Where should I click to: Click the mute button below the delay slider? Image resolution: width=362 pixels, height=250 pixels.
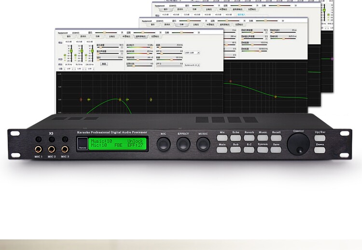(104, 64)
